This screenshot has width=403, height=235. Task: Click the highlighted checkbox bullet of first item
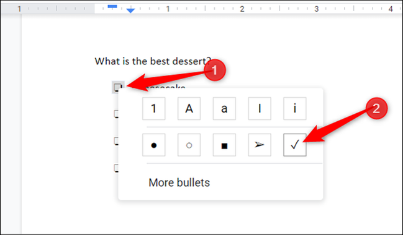pos(118,87)
